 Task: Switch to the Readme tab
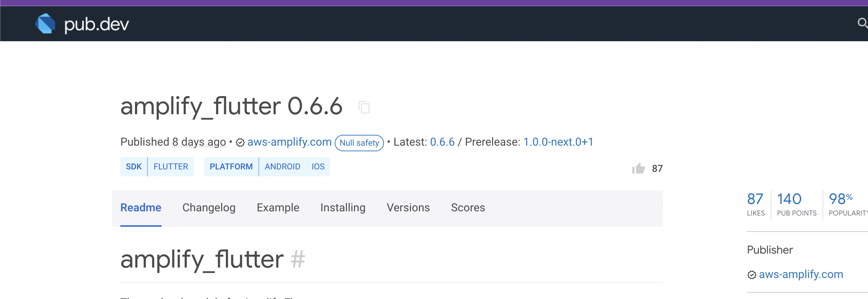[141, 208]
